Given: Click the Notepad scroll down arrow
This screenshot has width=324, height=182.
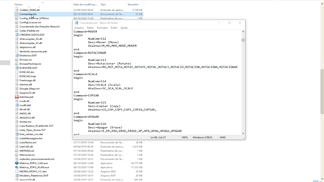Looking at the screenshot, I should coord(243,133).
